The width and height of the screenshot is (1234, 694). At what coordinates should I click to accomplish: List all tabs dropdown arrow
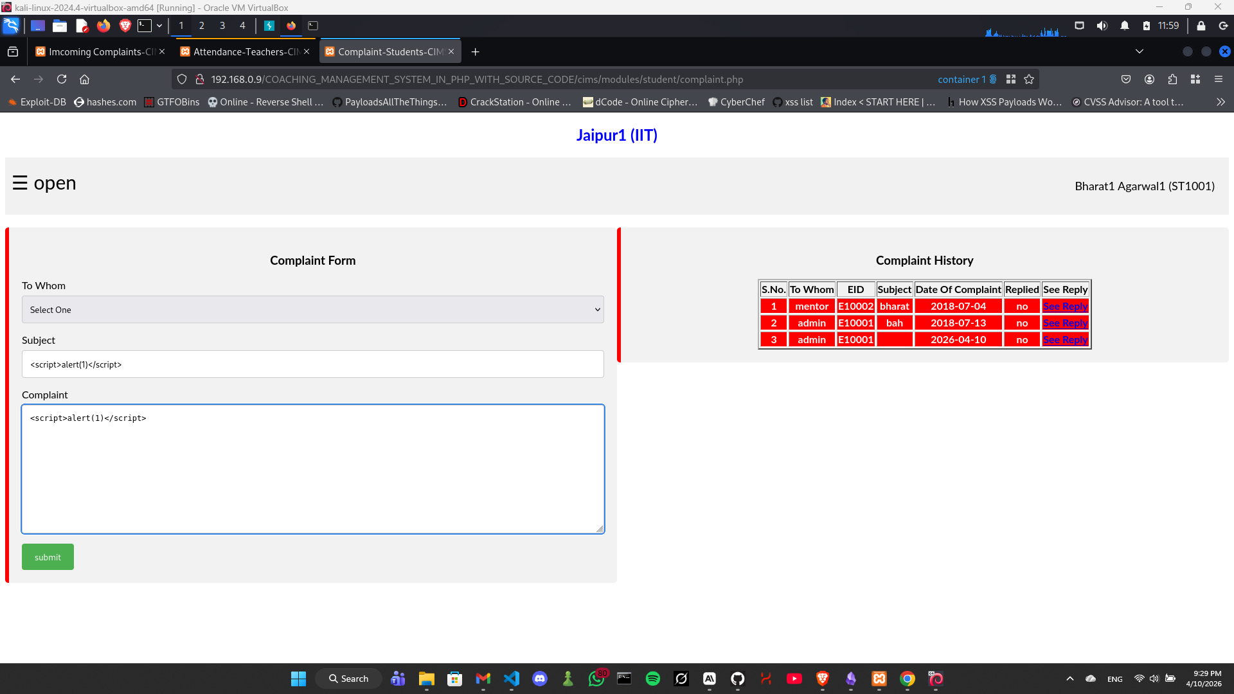pyautogui.click(x=1140, y=51)
